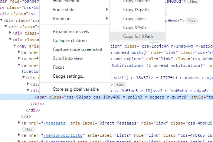
Task: Click flex badge next to o96wvk
Action: pyautogui.click(x=192, y=21)
